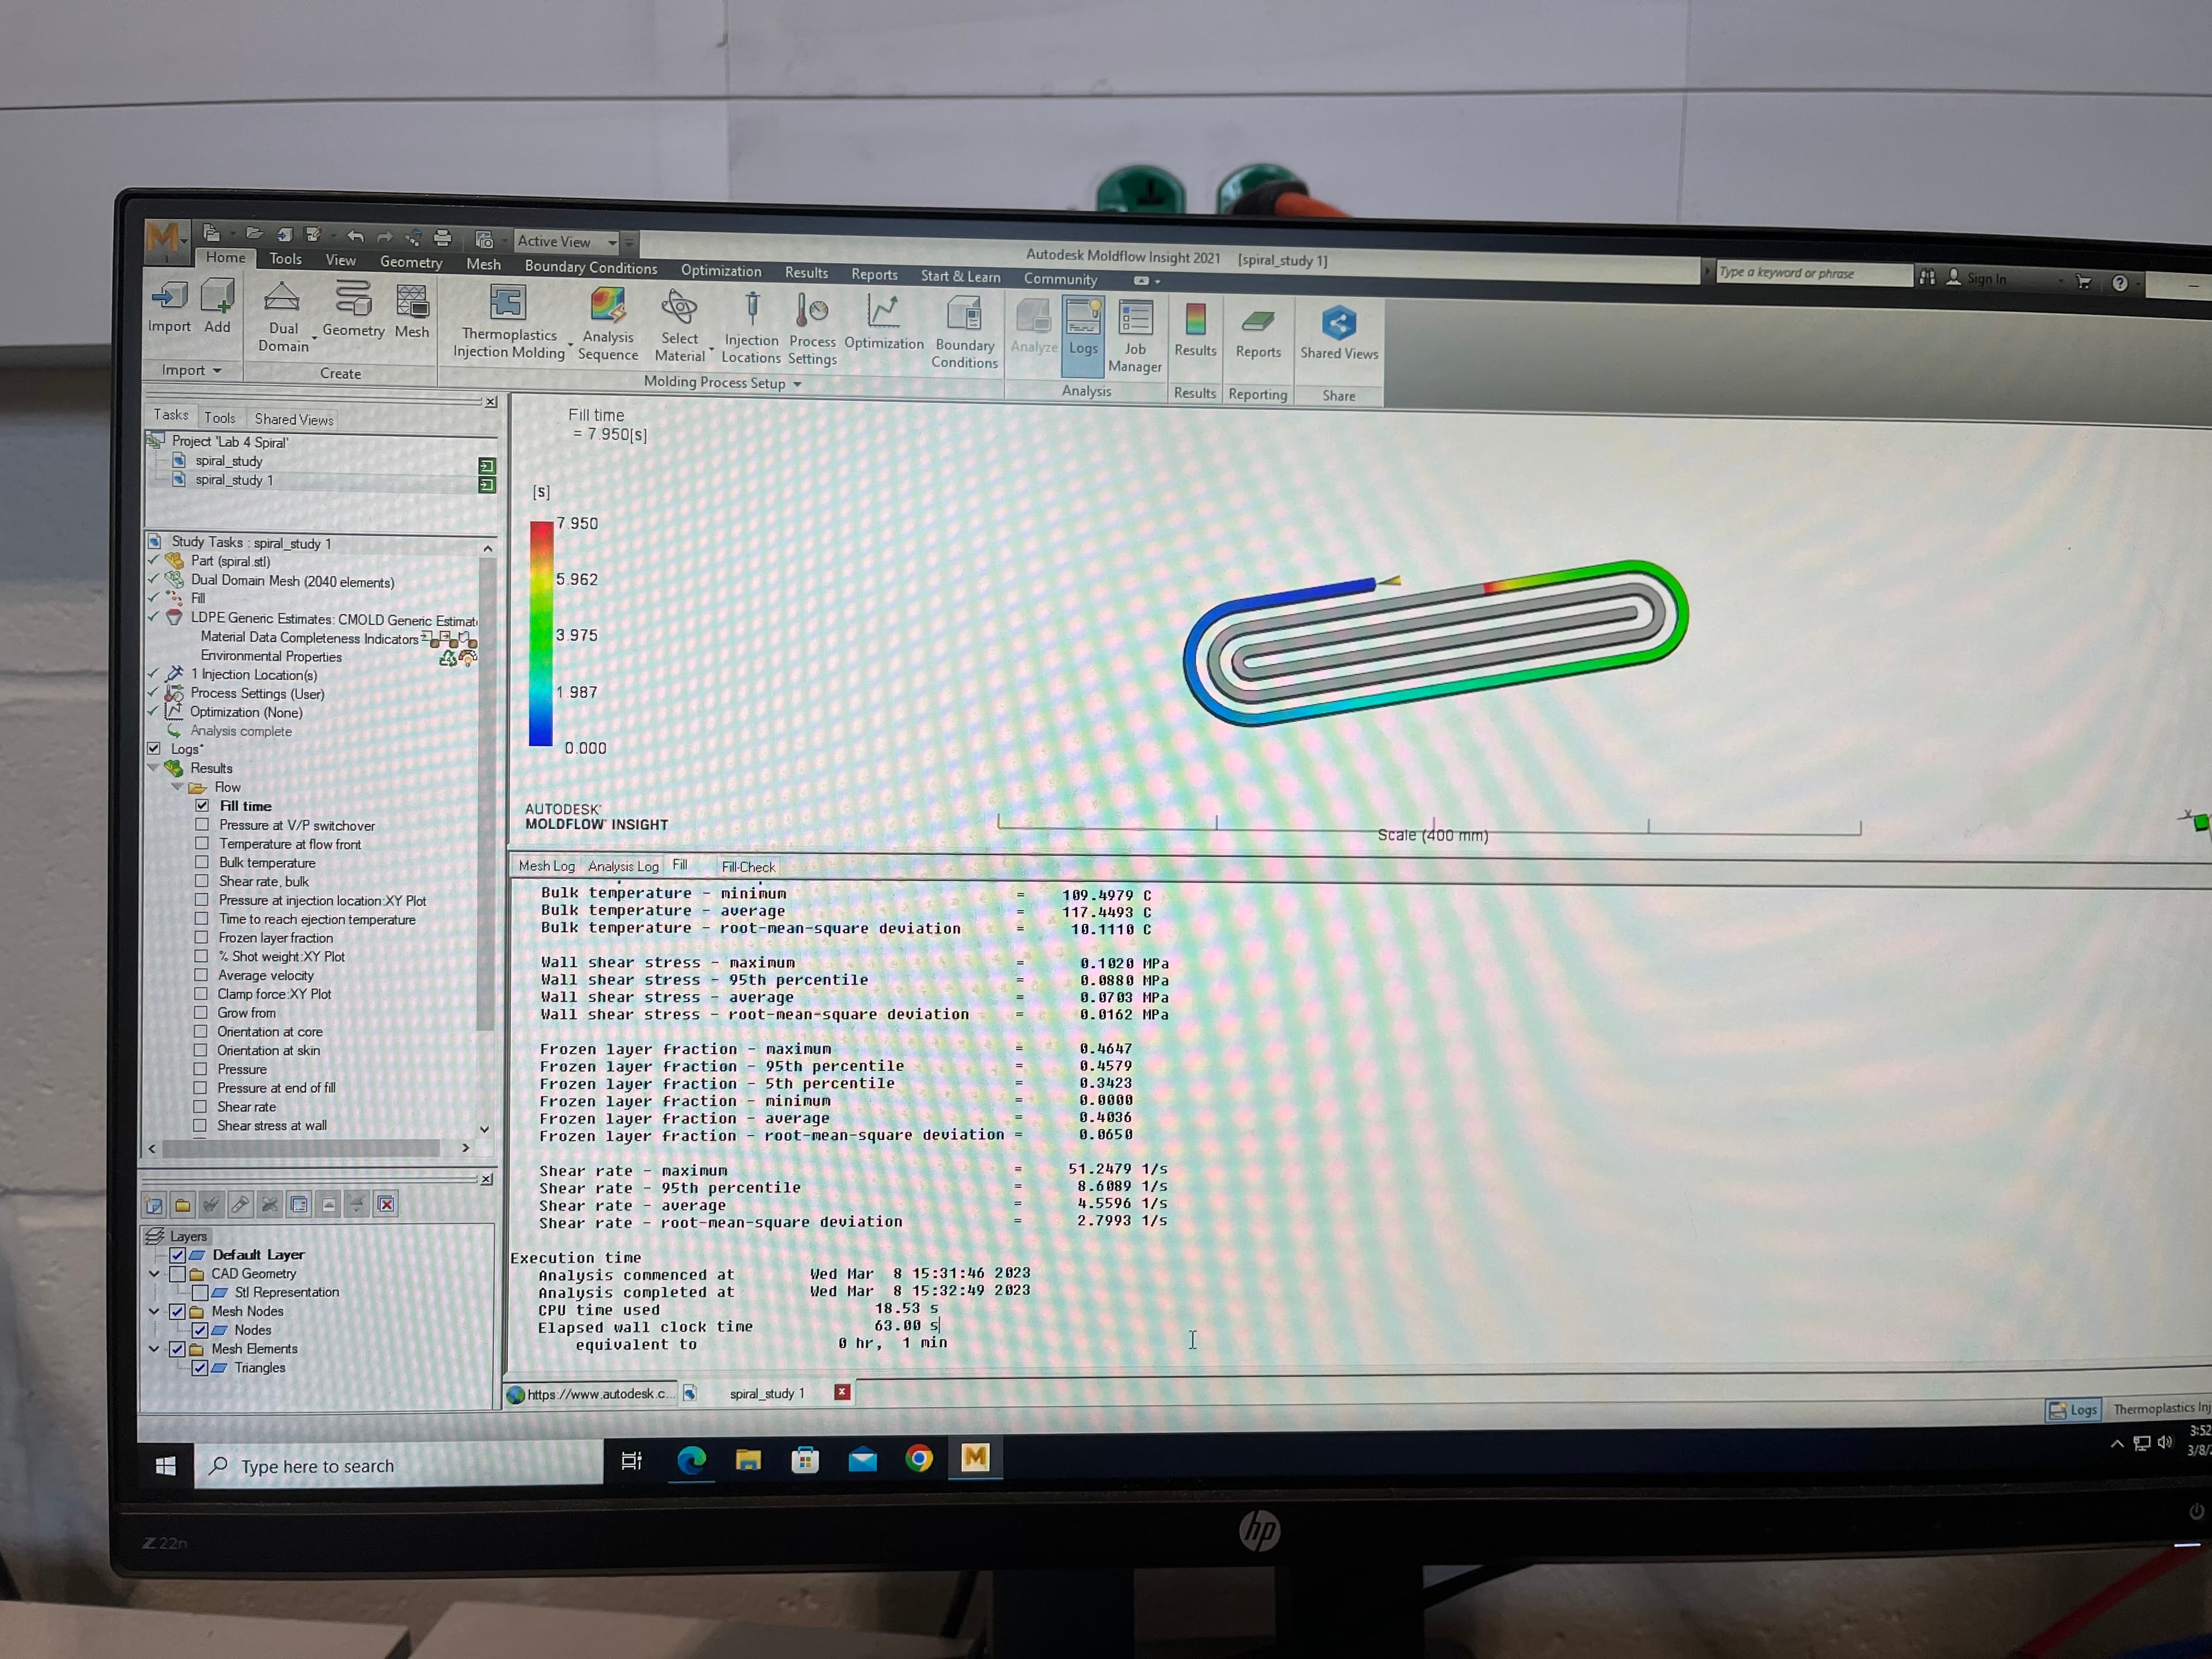Enable the Pressure at V/P switchover result

tap(203, 825)
